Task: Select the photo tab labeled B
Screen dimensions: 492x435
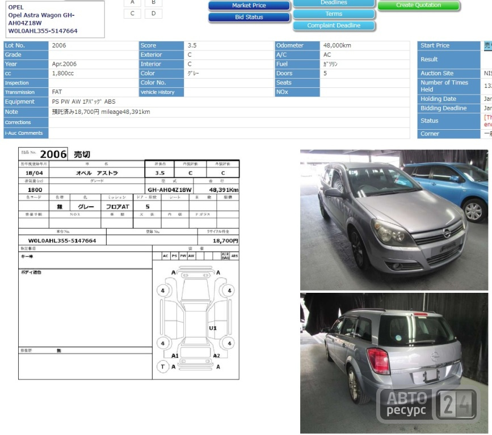Action: point(153,2)
